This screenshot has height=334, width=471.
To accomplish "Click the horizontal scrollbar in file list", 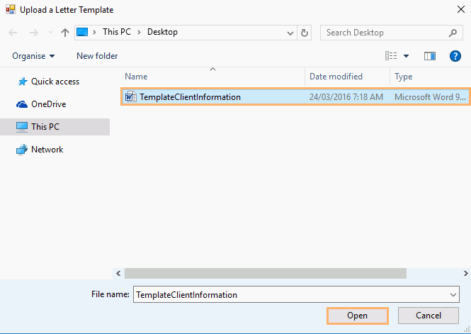I will (x=266, y=273).
